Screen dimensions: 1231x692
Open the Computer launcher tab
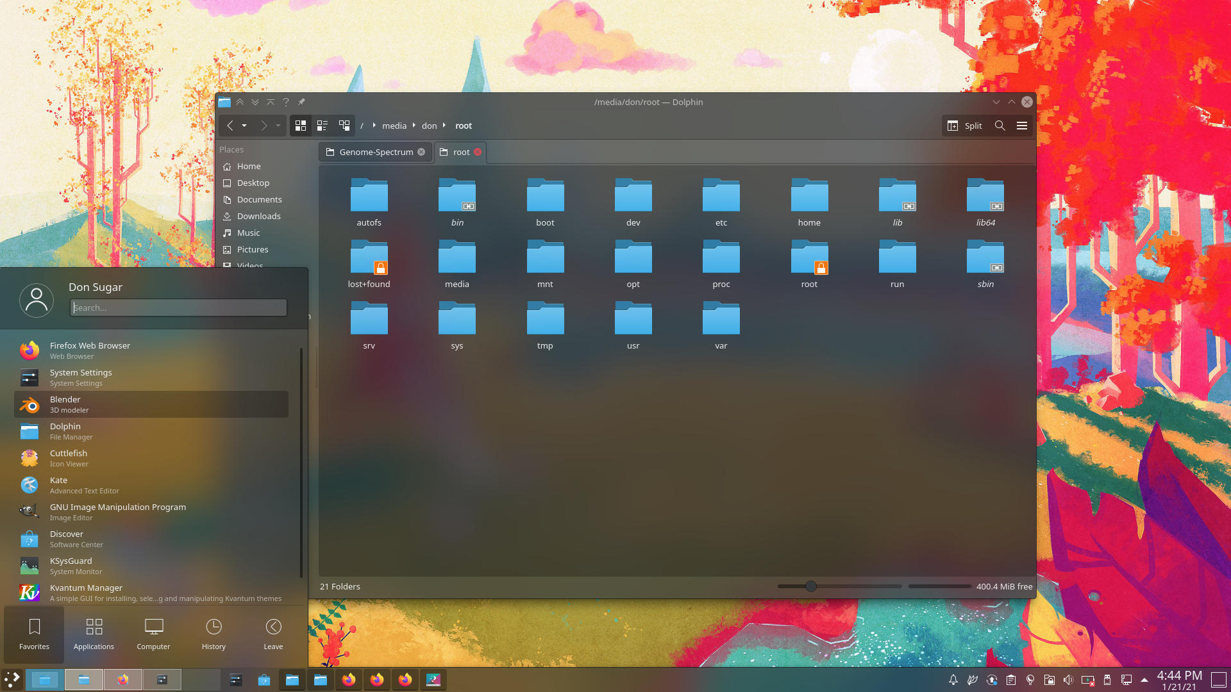click(153, 634)
